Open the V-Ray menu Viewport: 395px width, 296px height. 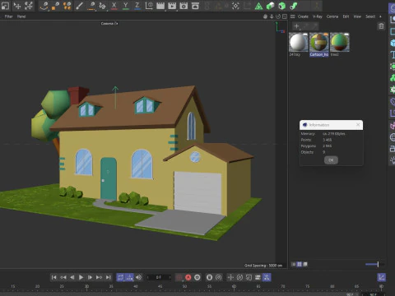pyautogui.click(x=318, y=16)
